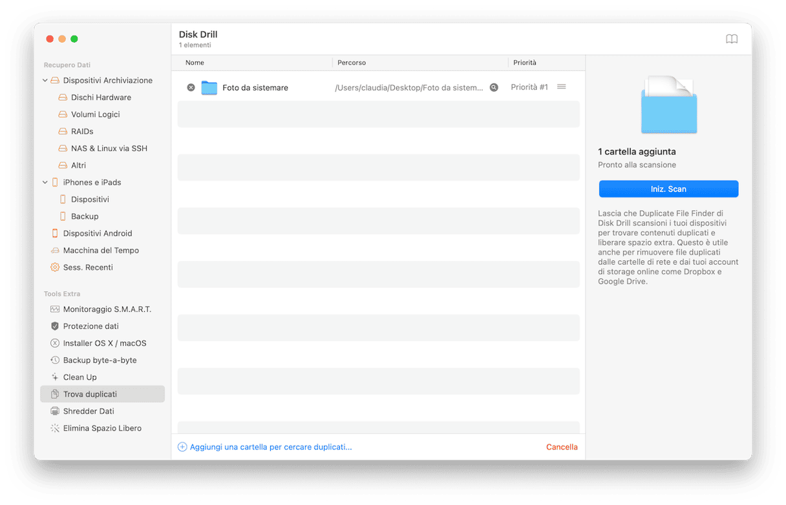The width and height of the screenshot is (786, 505).
Task: Sort by the Percorso column header
Action: [352, 63]
